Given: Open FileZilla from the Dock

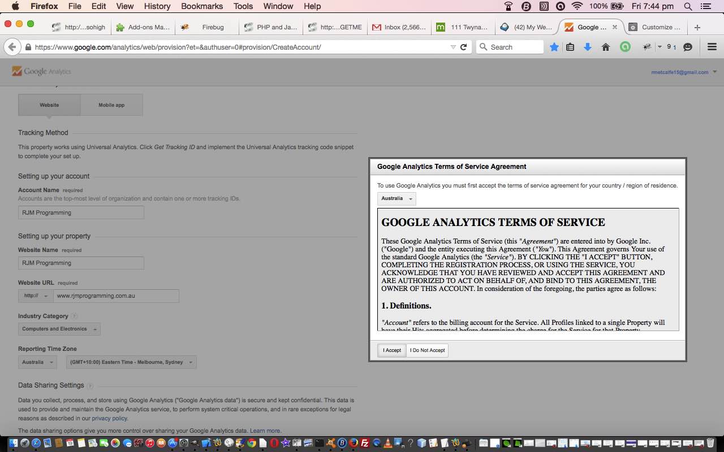Looking at the screenshot, I should pyautogui.click(x=365, y=444).
